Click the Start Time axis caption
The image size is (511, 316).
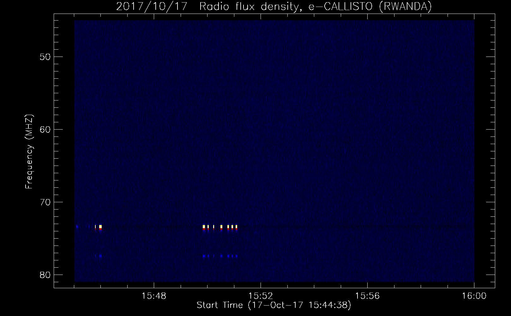274,305
